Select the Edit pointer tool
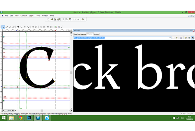This screenshot has height=131, width=195. [x=3, y=27]
